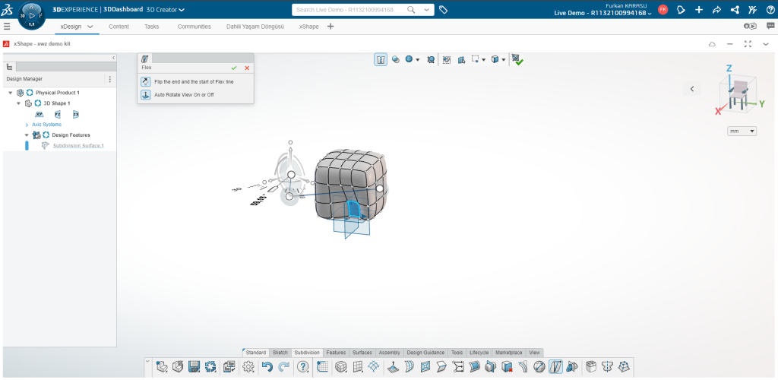Viewport: 778px width, 380px height.
Task: Switch to the Features toolbar tab
Action: [336, 353]
